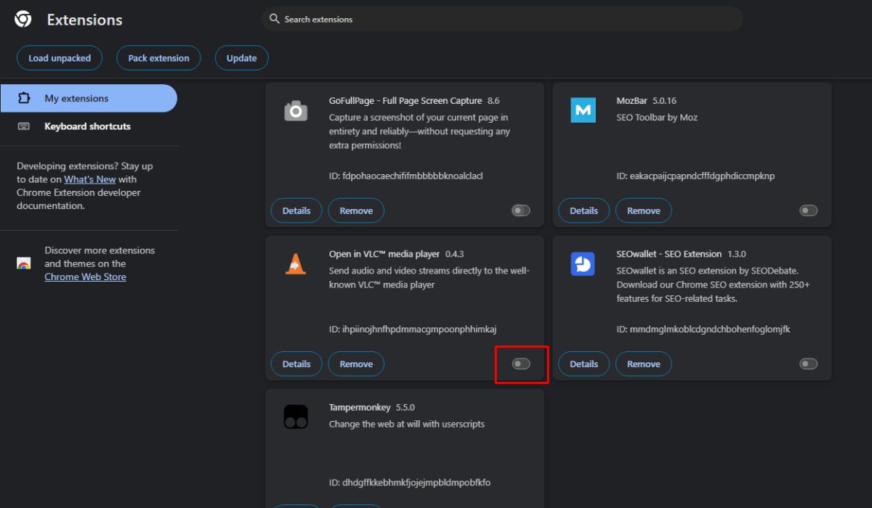Remove the MozBar extension
The height and width of the screenshot is (508, 872).
(644, 210)
